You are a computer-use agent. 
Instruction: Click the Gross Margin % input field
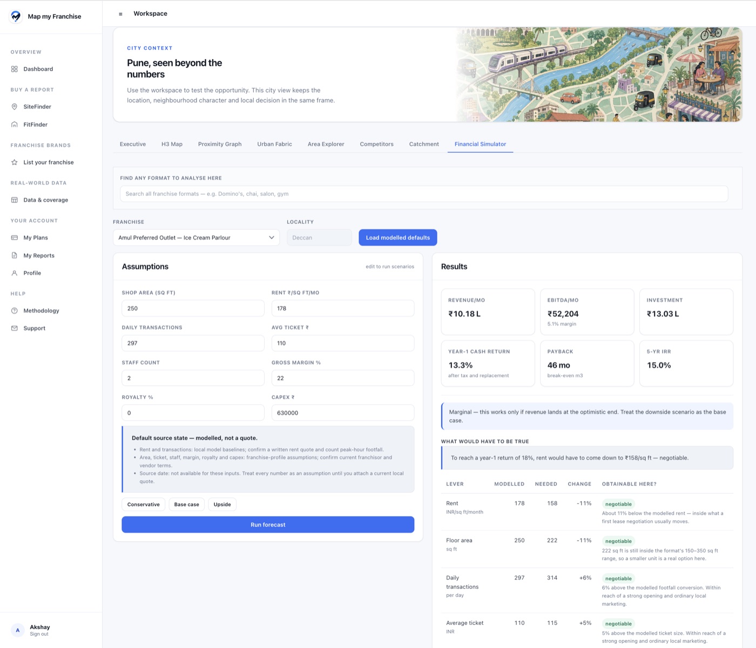point(343,378)
